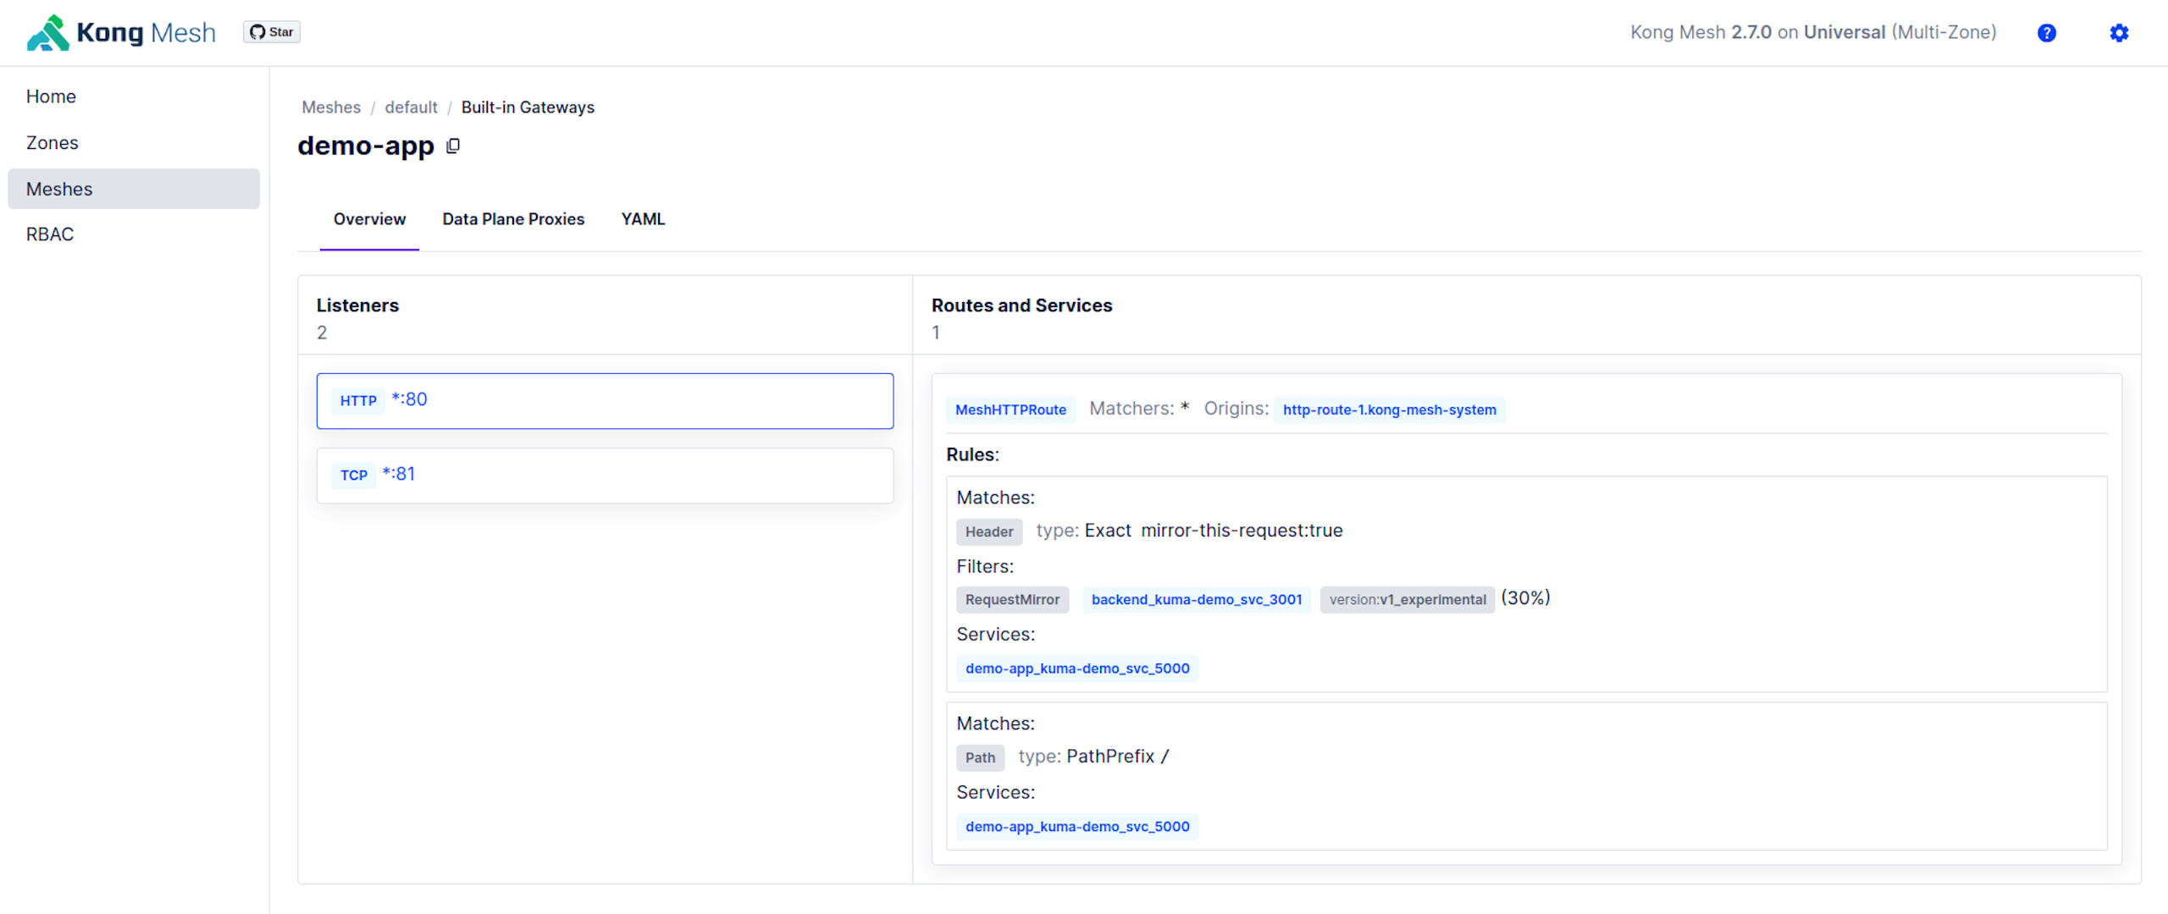Switch to YAML tab

643,219
